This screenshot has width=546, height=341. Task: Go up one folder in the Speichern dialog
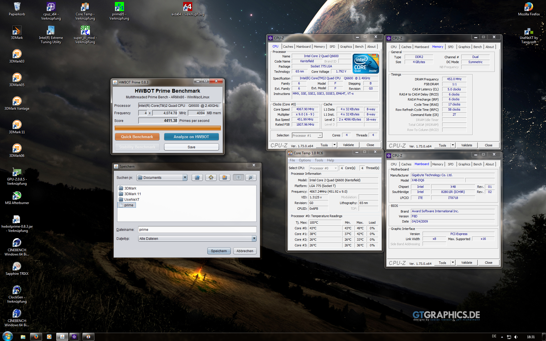(197, 178)
